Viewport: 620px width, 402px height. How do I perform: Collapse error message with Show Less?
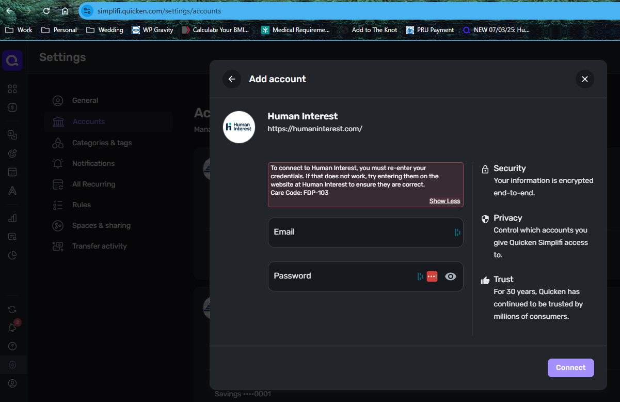[x=444, y=201]
